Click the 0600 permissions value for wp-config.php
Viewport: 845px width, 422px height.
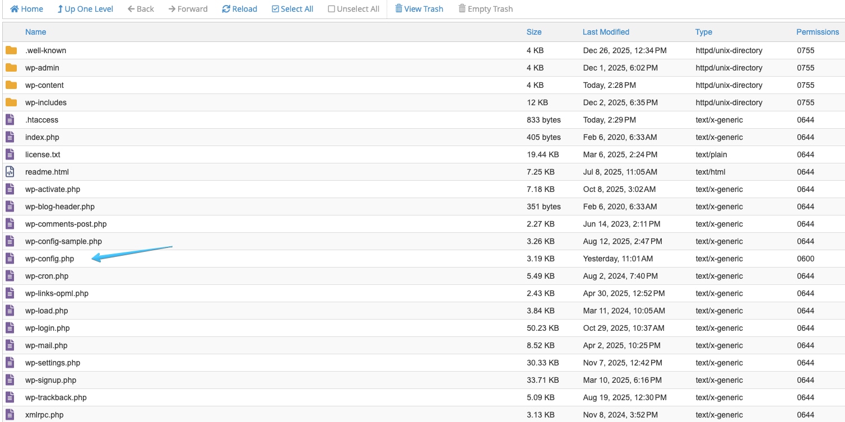click(x=805, y=259)
